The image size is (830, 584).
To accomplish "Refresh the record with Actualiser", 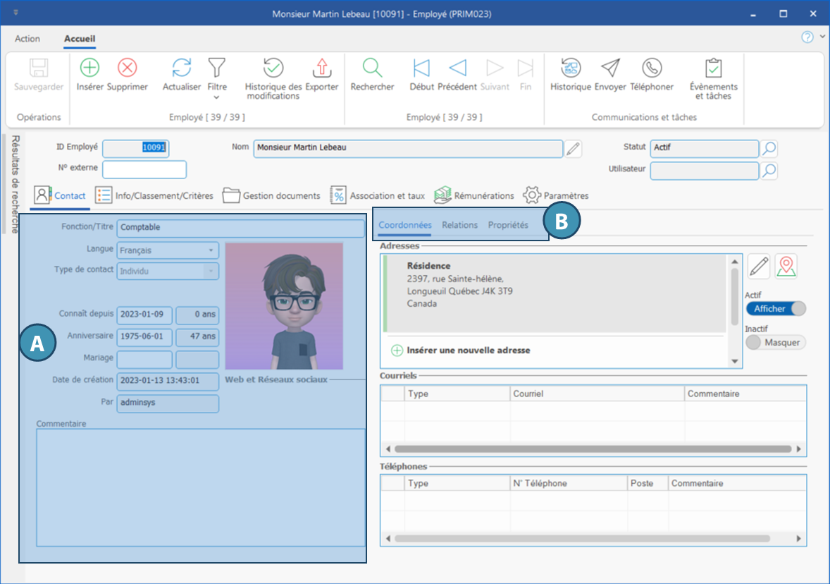I will 182,68.
